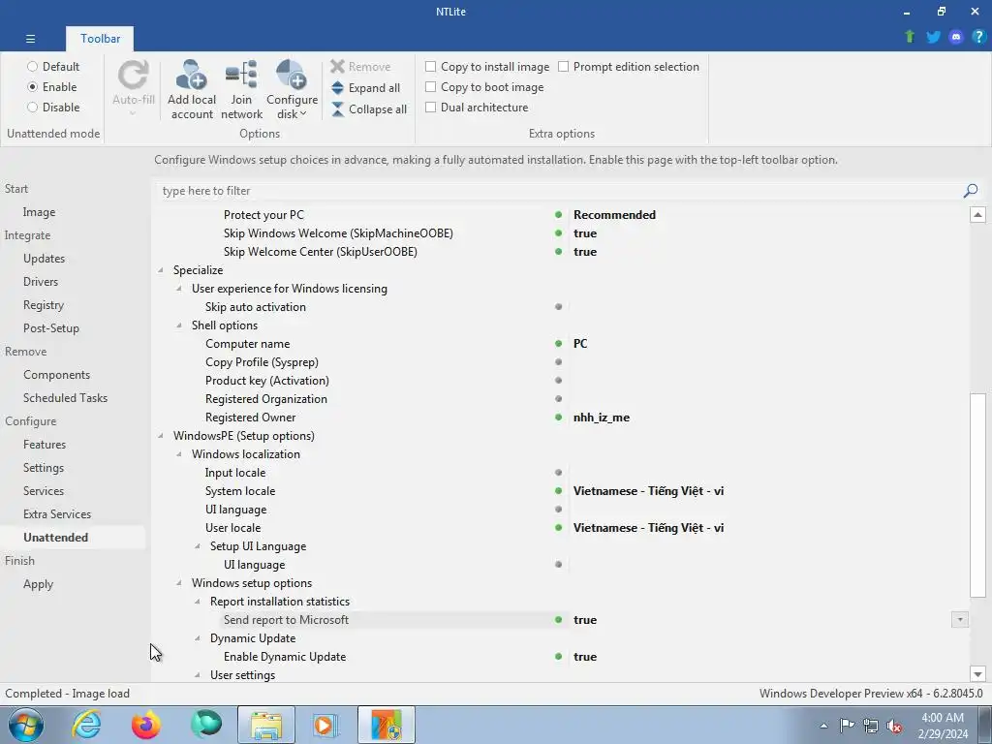
Task: Go to the Components page
Action: click(x=56, y=375)
